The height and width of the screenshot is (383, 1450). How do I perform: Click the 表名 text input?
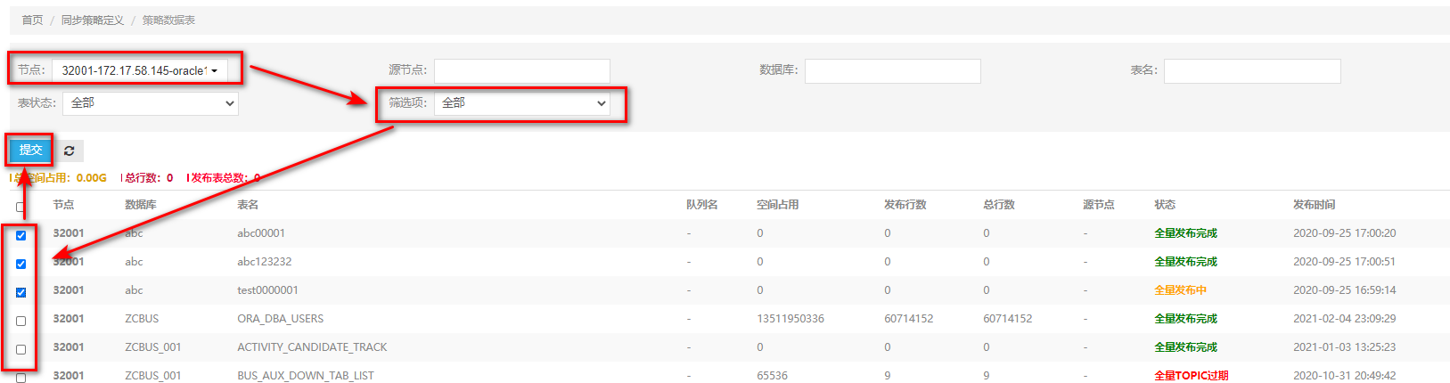1251,70
